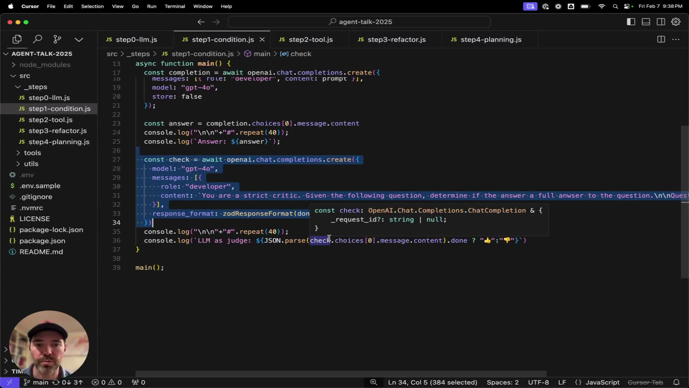Click the split editor icon
The image size is (689, 388).
(x=661, y=40)
